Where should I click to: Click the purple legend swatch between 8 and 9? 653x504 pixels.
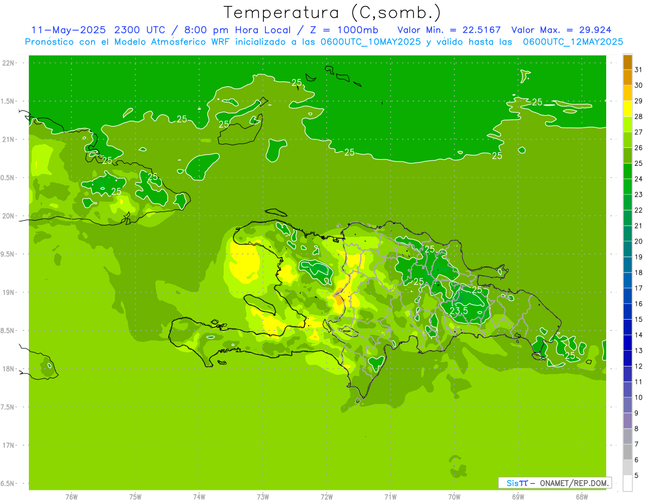coord(627,421)
